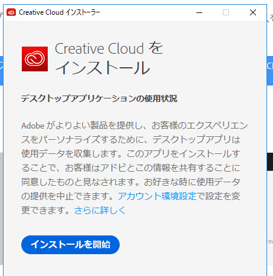Click the small Creative Cloud title bar icon

coord(11,12)
